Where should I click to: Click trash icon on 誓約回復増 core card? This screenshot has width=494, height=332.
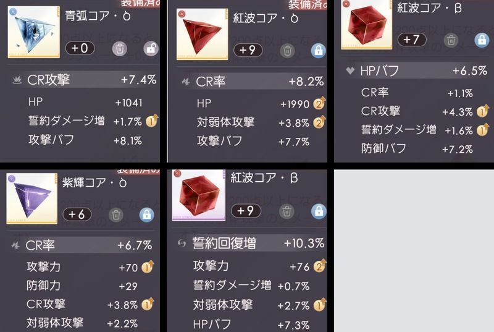pyautogui.click(x=287, y=211)
